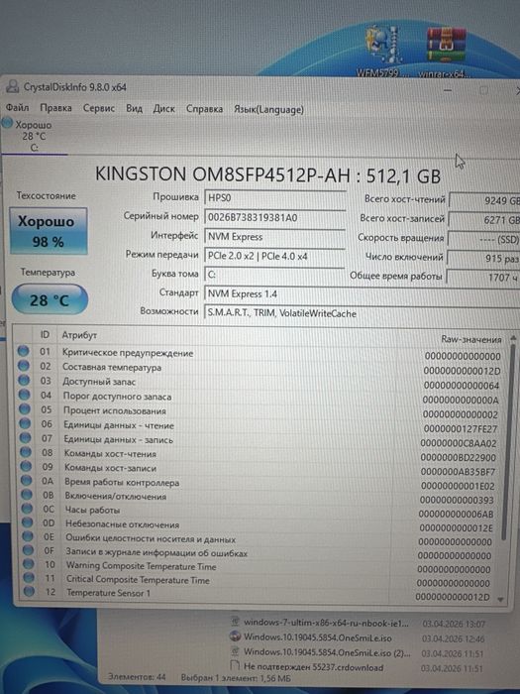Select the WFM5799 desktop icon
Screen dimensions: 520x694
383,51
